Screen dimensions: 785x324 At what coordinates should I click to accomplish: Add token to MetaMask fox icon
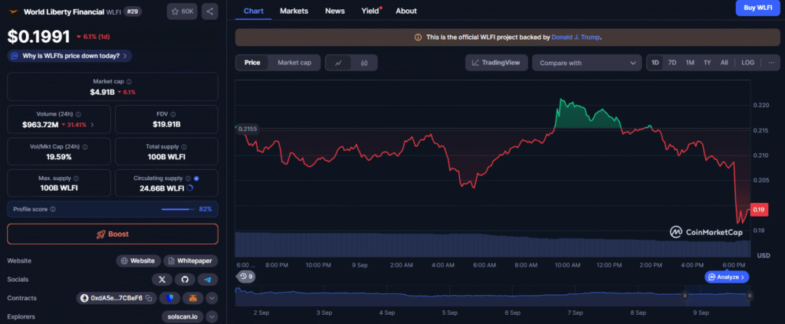(192, 298)
